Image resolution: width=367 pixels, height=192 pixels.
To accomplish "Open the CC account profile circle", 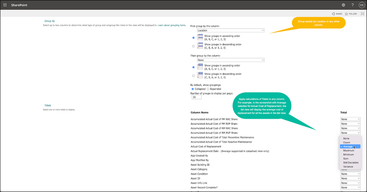I will (x=362, y=5).
